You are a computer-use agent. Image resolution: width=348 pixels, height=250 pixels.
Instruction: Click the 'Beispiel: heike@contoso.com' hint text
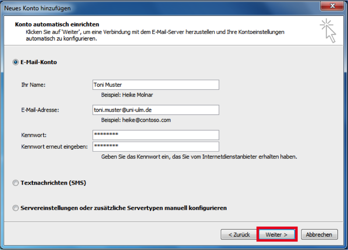pos(136,120)
